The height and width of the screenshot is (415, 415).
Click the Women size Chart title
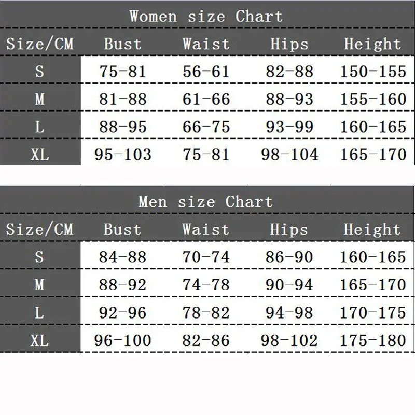click(206, 16)
